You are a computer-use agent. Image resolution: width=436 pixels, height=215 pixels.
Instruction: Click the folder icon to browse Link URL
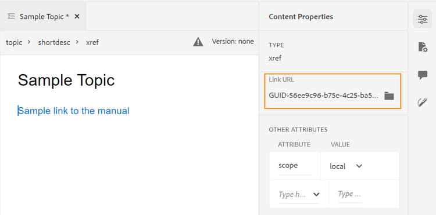(x=389, y=96)
